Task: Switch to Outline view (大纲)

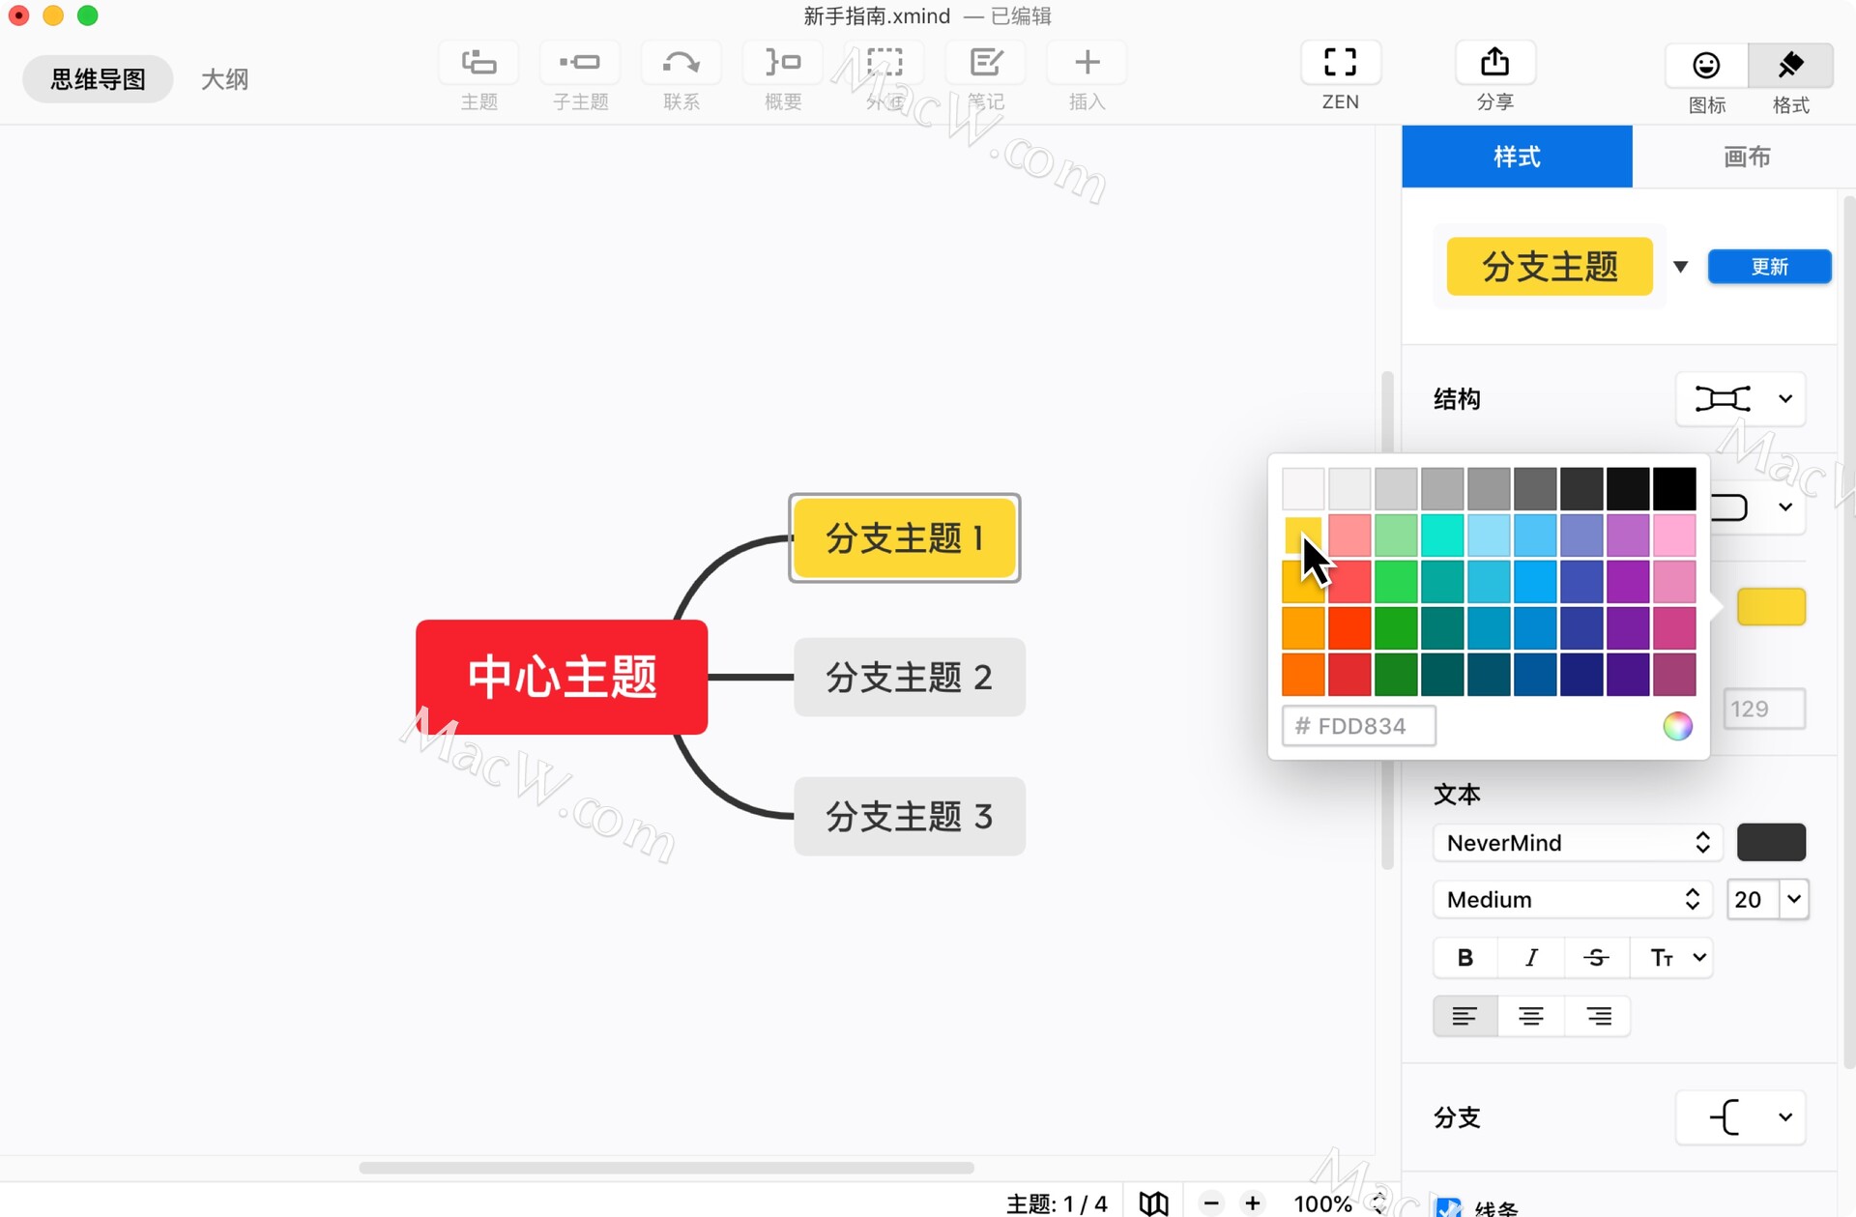Action: coord(224,79)
